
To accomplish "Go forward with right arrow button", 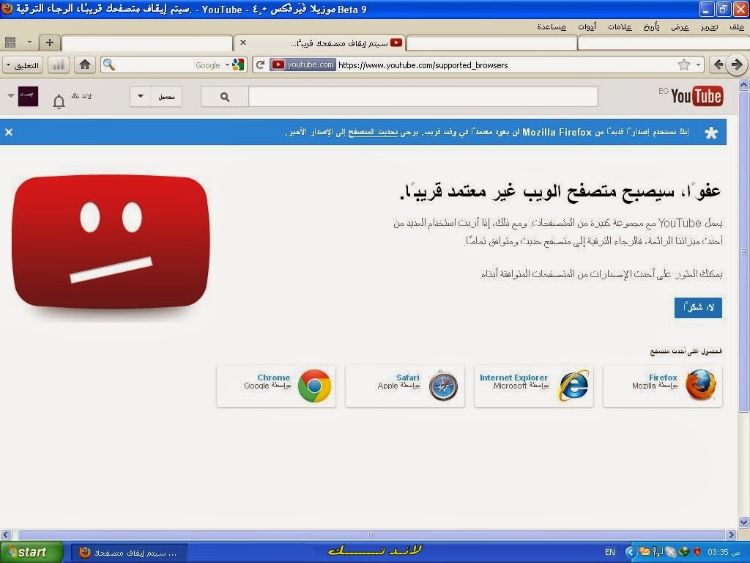I will point(737,65).
